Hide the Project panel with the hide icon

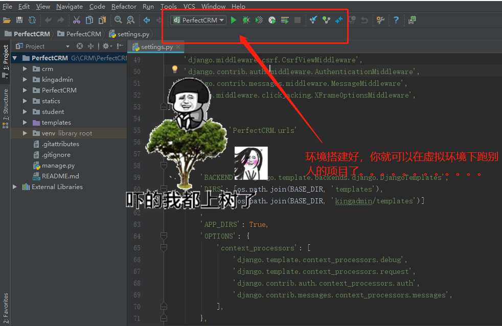click(x=120, y=46)
